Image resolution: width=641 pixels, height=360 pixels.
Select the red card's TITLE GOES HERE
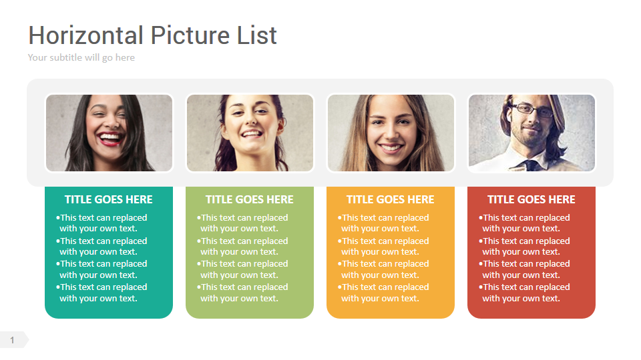[531, 199]
